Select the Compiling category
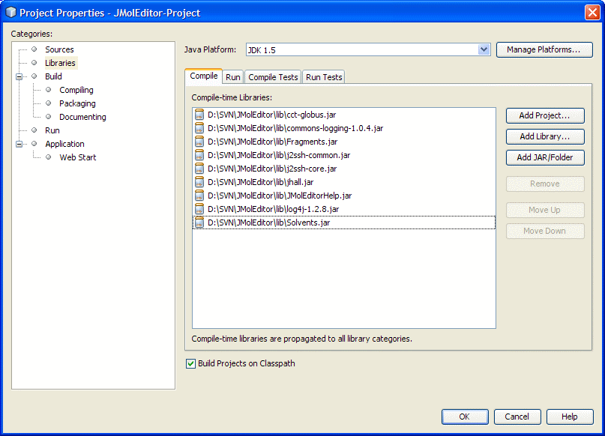 (x=76, y=90)
